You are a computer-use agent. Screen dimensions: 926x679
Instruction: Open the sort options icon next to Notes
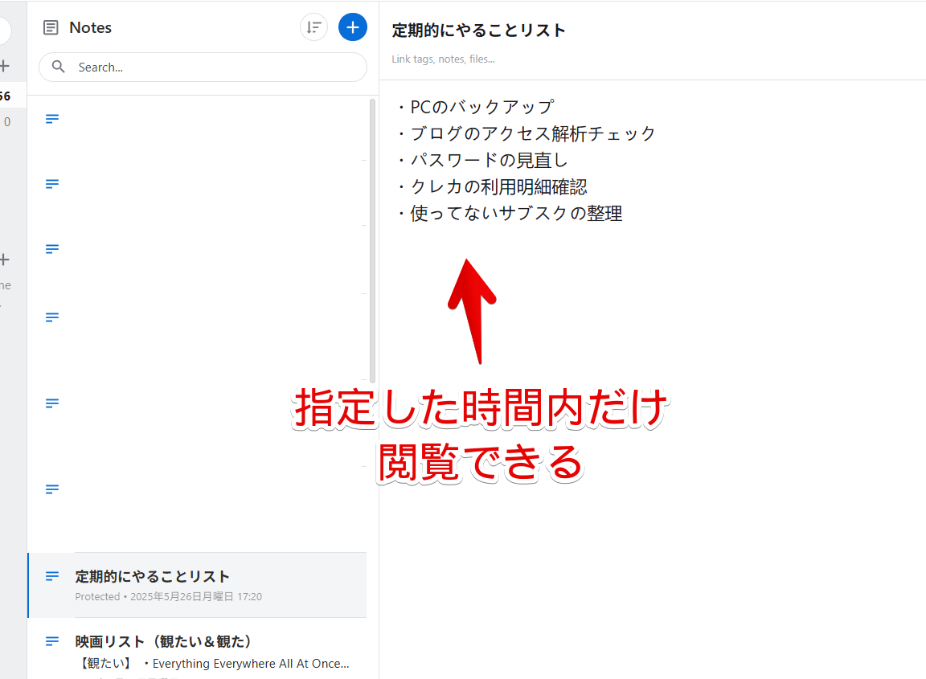[313, 27]
